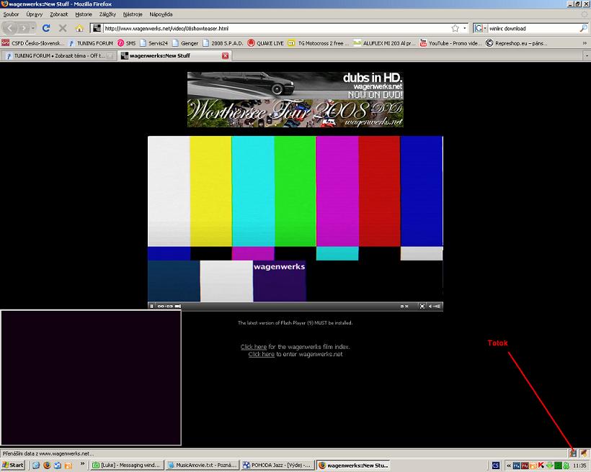Click the 11:35 system clock

(x=579, y=466)
